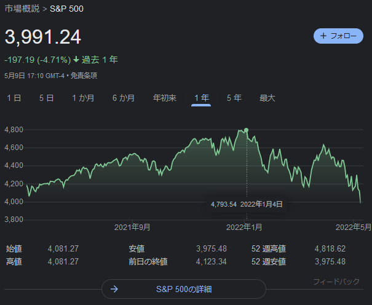
Task: Click the 5月9日 17:10 GMT-4 timestamp
Action: click(x=34, y=76)
